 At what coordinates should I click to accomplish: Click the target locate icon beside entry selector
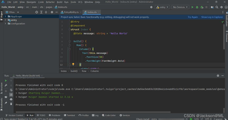pyautogui.click(x=151, y=7)
